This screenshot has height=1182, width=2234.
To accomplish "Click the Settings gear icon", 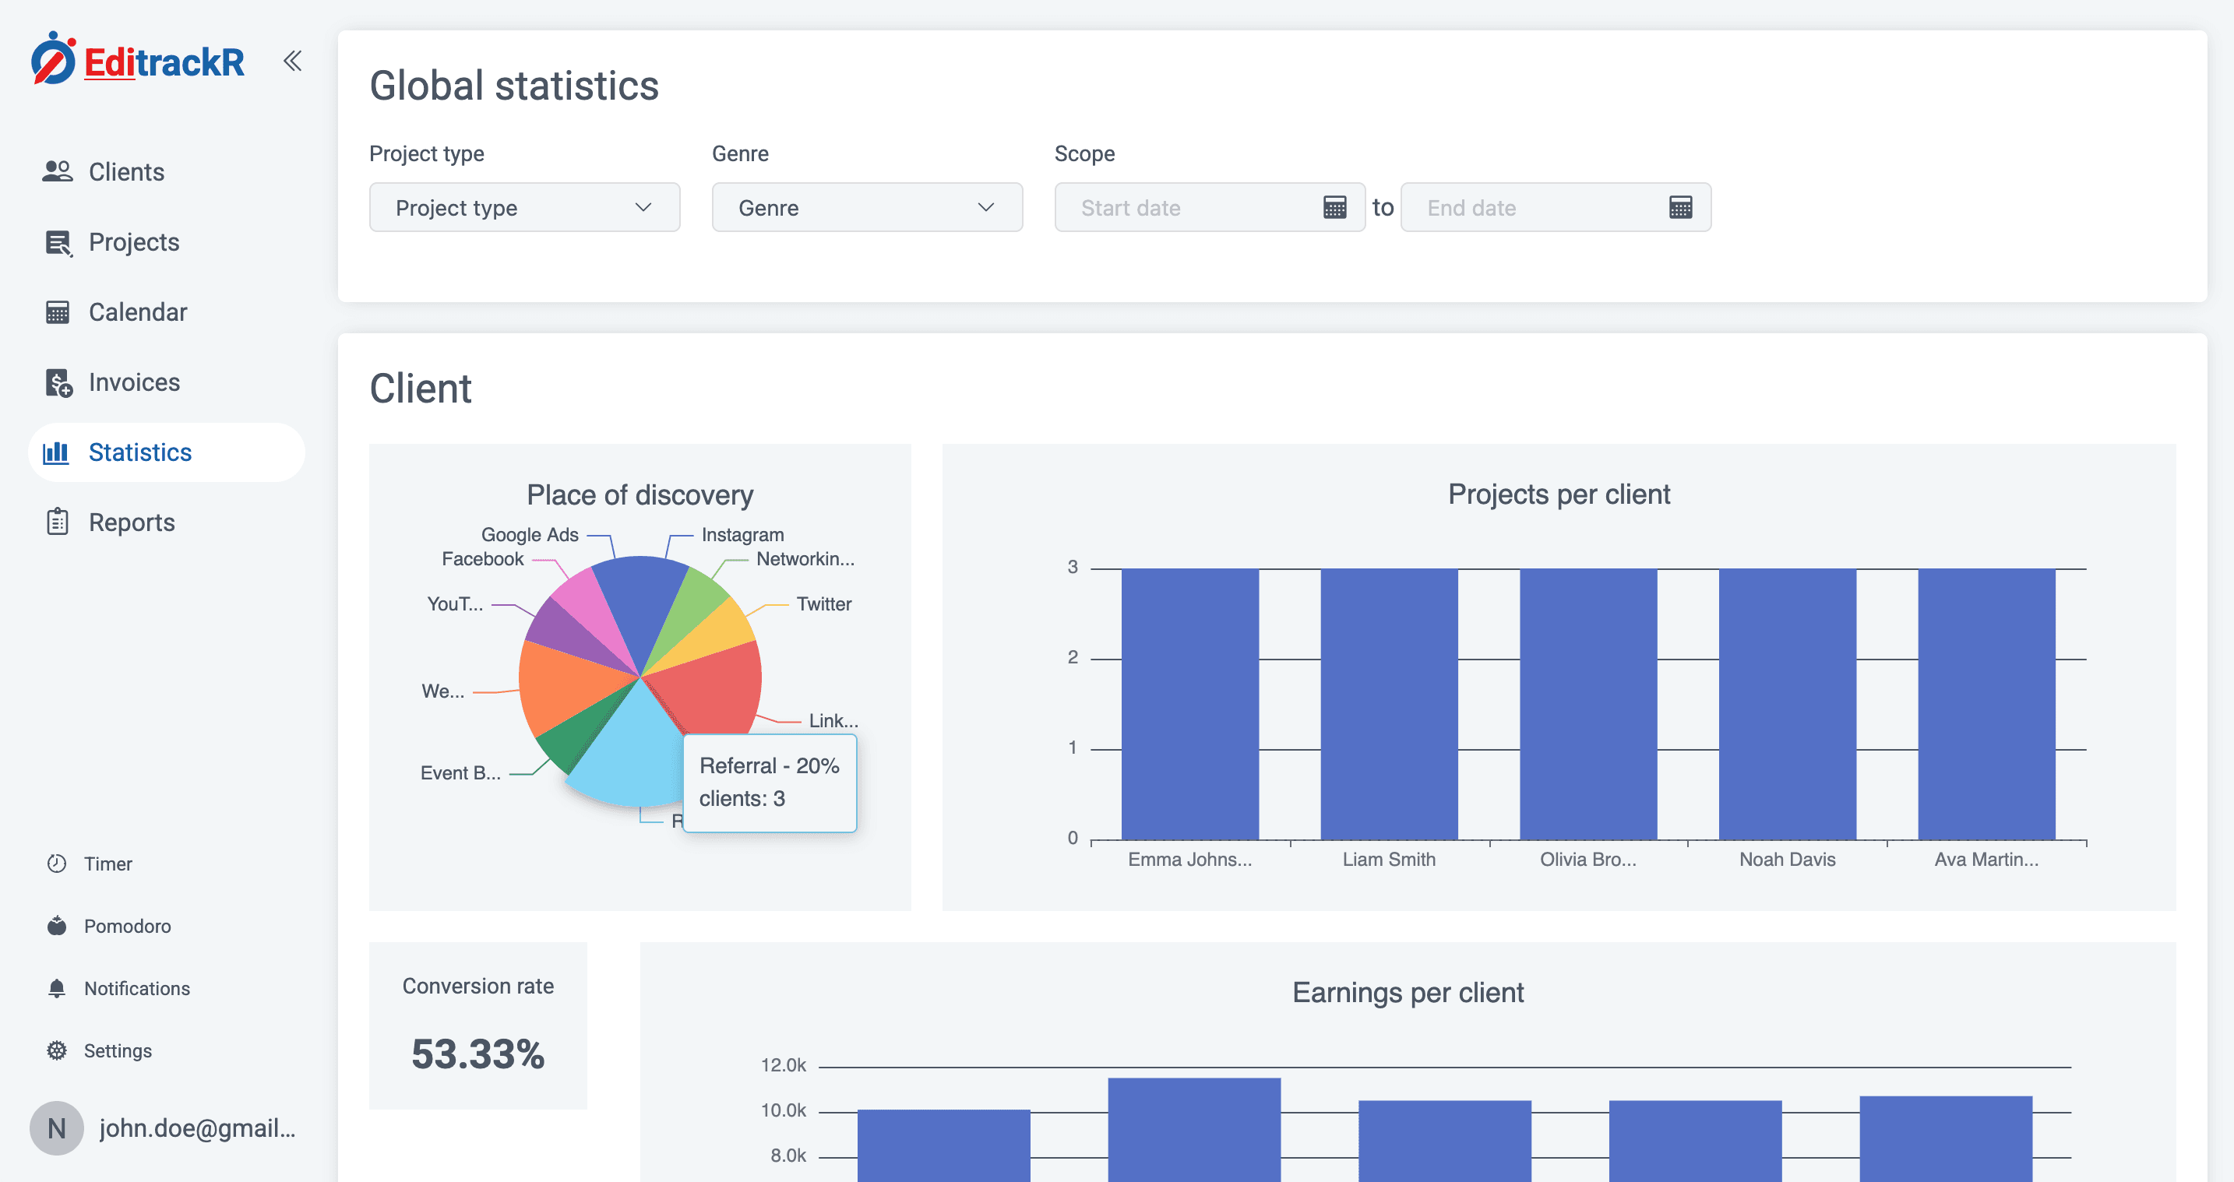I will (x=56, y=1050).
